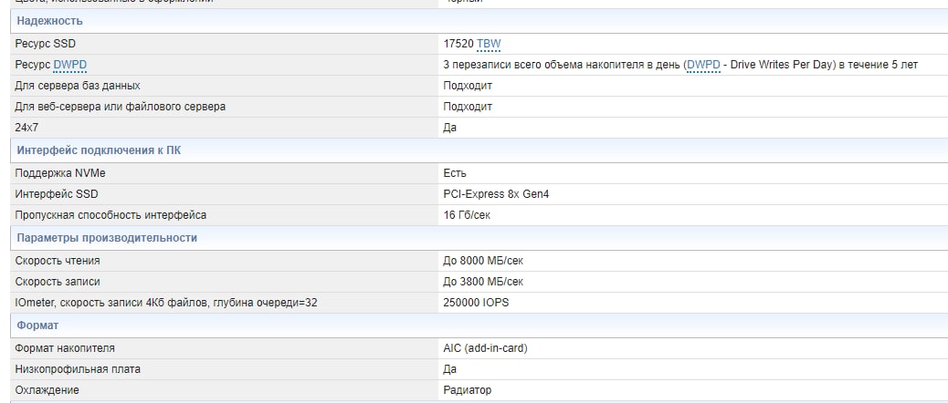Image resolution: width=948 pixels, height=403 pixels.
Task: Click the DWPD link in Ресурс DWPD label
Action: (x=70, y=65)
